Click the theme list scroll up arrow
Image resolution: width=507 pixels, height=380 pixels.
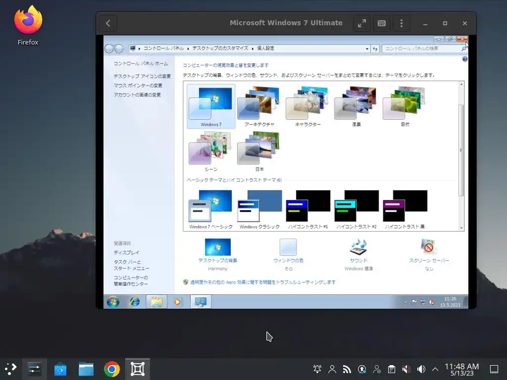coord(461,84)
